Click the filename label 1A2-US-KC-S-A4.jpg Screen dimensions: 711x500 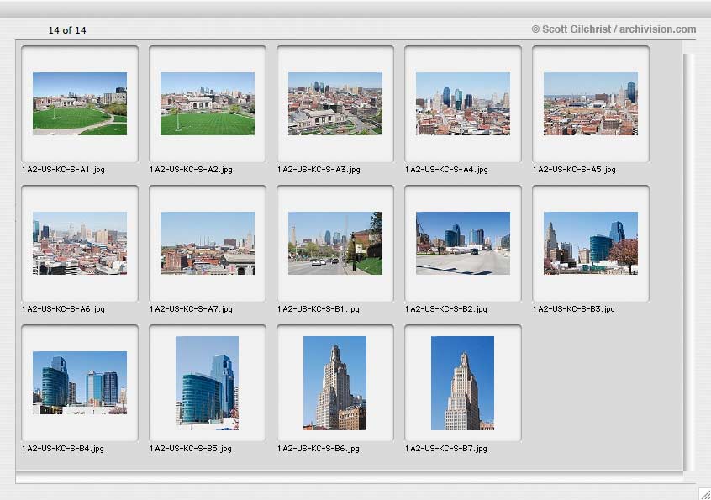point(446,170)
